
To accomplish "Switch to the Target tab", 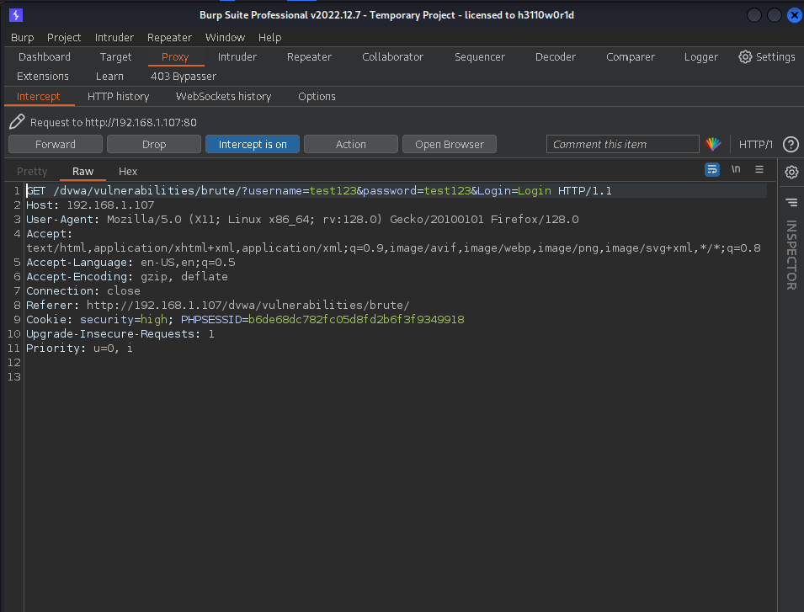I will (115, 57).
